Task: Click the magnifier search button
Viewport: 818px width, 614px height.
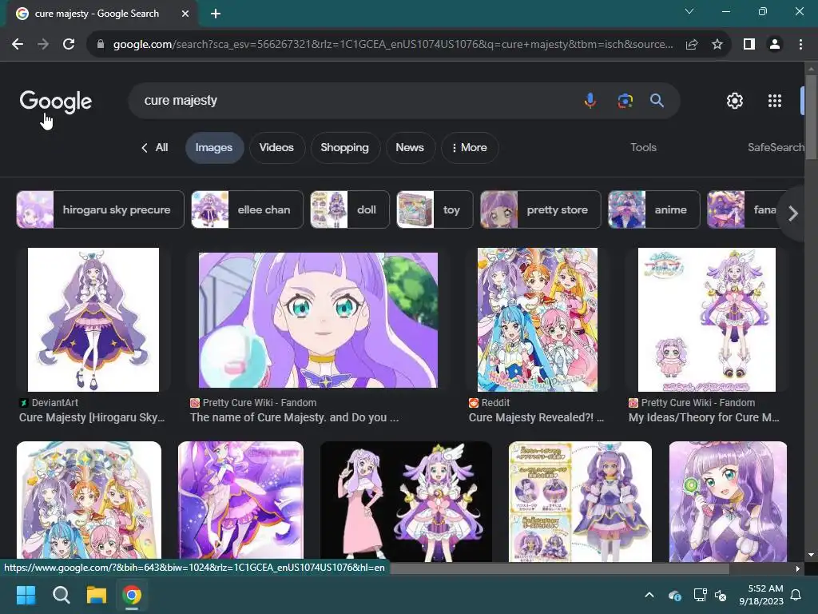Action: pyautogui.click(x=657, y=100)
